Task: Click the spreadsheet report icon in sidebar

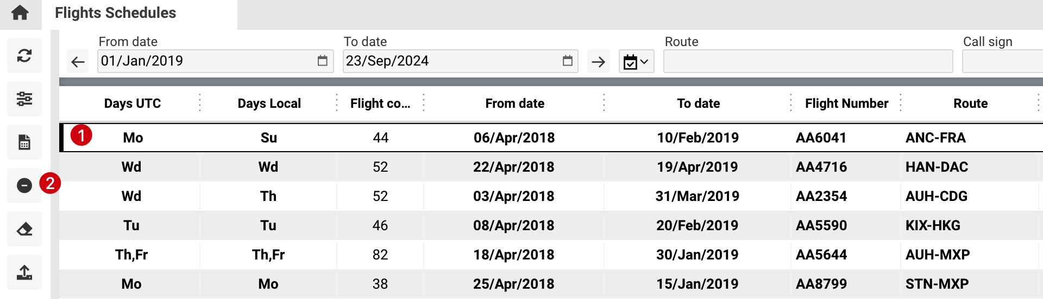Action: tap(24, 142)
